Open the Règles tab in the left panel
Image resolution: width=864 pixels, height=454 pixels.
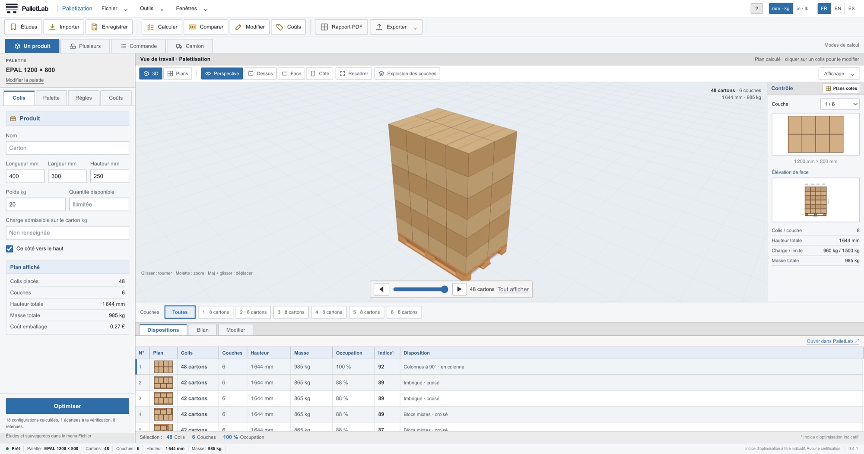83,98
